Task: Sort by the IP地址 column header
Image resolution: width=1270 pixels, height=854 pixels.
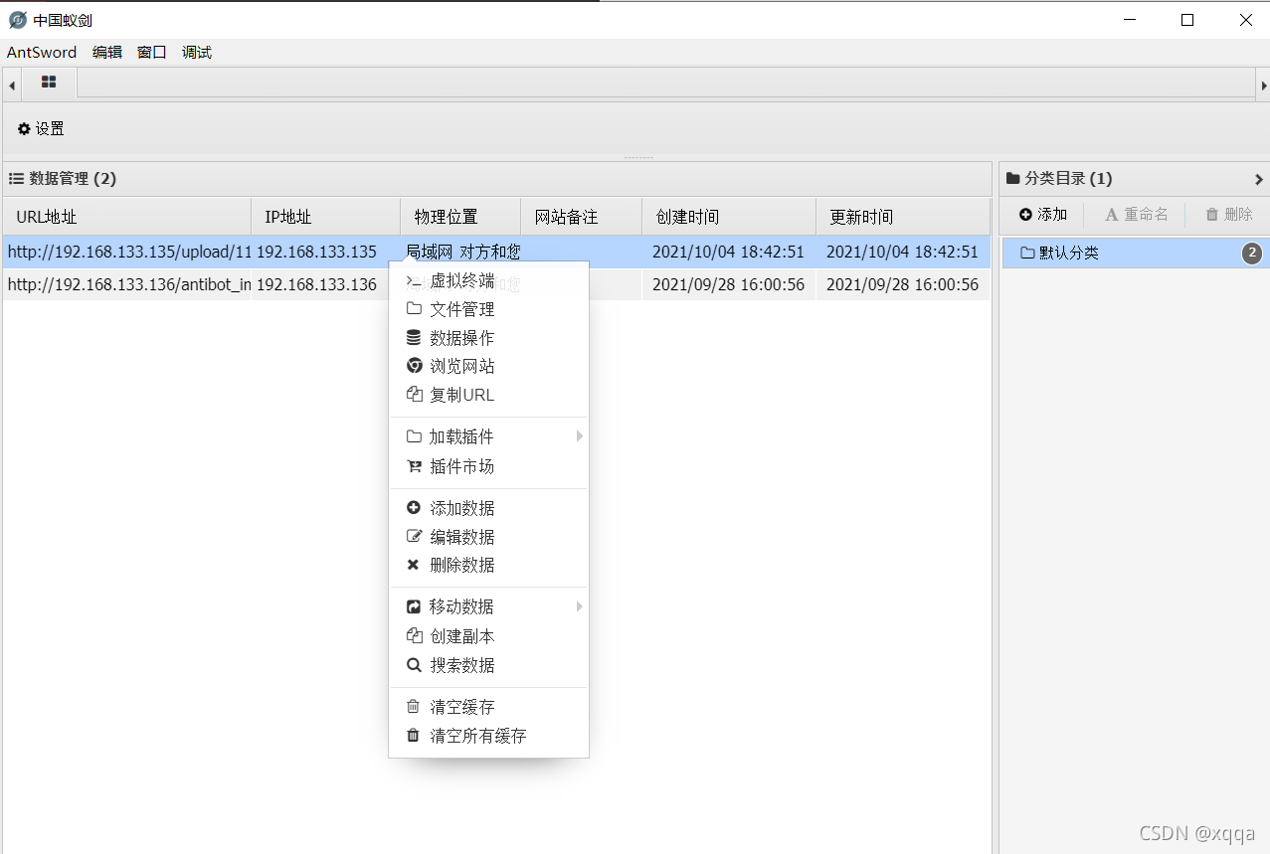Action: (x=326, y=217)
